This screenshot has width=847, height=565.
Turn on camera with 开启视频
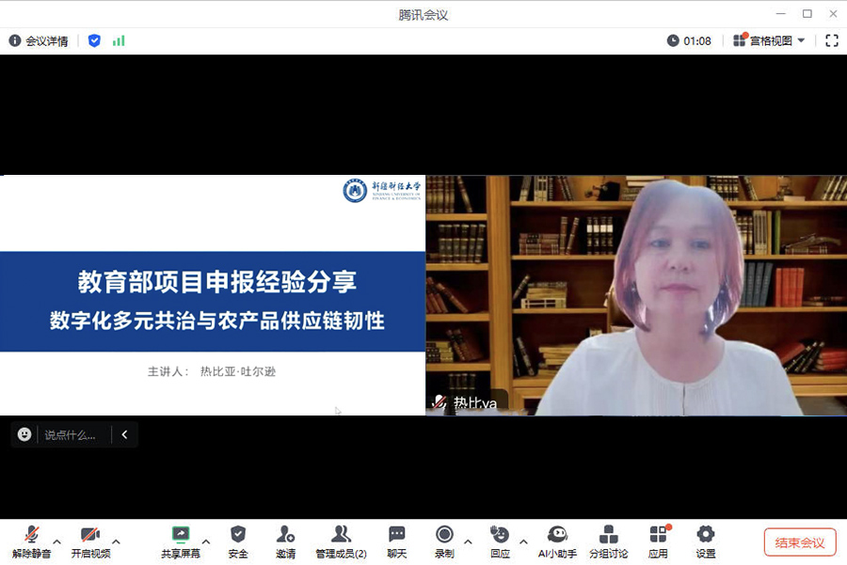click(x=90, y=541)
